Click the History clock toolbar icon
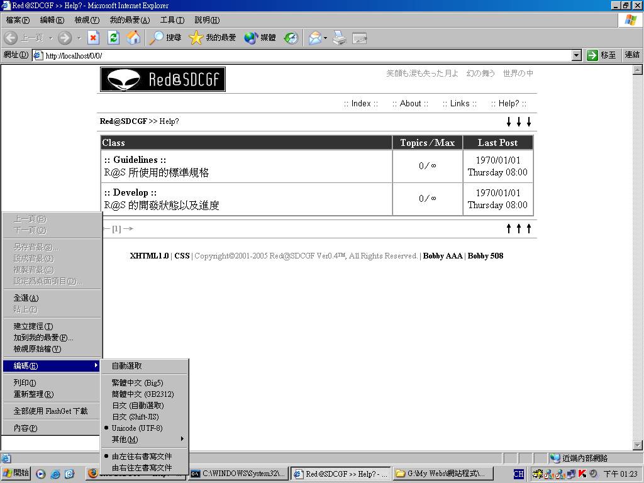This screenshot has width=644, height=483. [x=291, y=38]
